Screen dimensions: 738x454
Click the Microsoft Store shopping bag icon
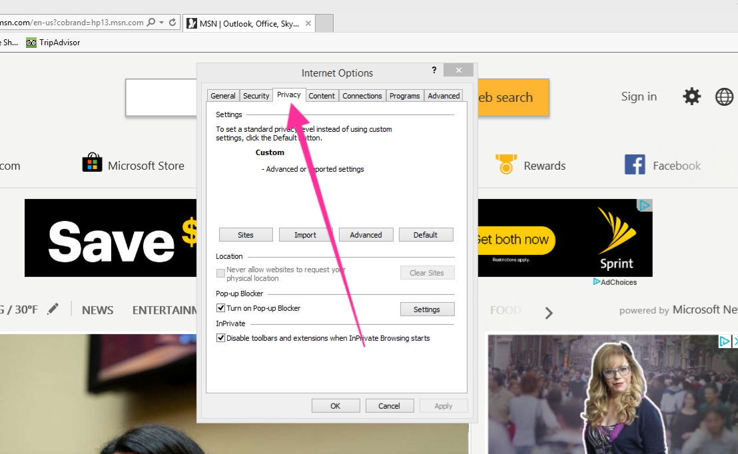tap(92, 163)
